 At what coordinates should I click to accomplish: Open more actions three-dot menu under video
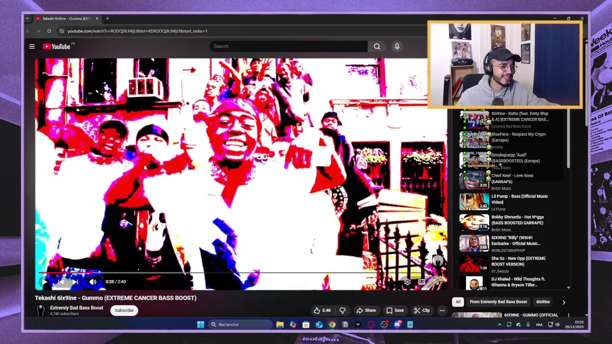tap(442, 311)
